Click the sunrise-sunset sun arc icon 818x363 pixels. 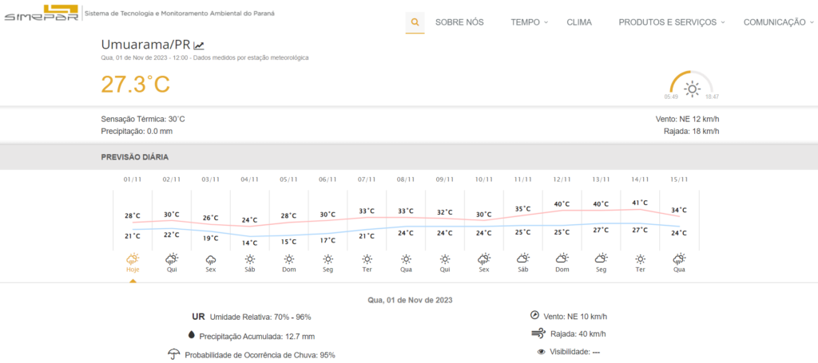692,85
